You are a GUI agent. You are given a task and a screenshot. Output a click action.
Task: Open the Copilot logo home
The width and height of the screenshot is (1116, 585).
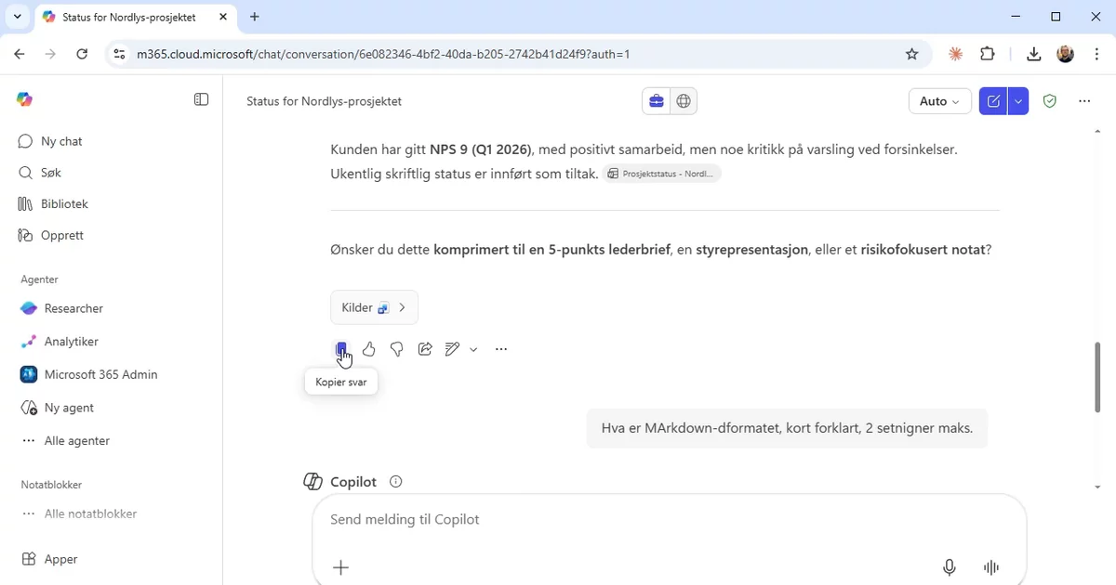pyautogui.click(x=25, y=99)
